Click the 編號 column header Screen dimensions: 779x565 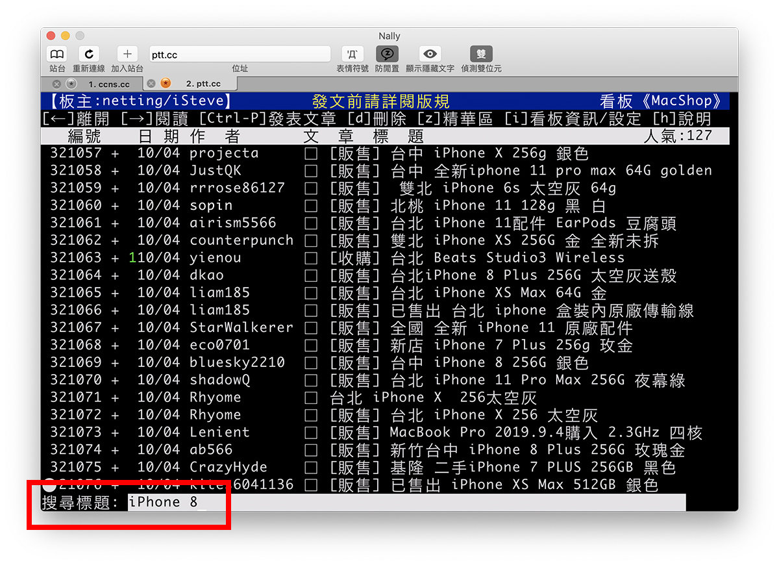pyautogui.click(x=84, y=136)
